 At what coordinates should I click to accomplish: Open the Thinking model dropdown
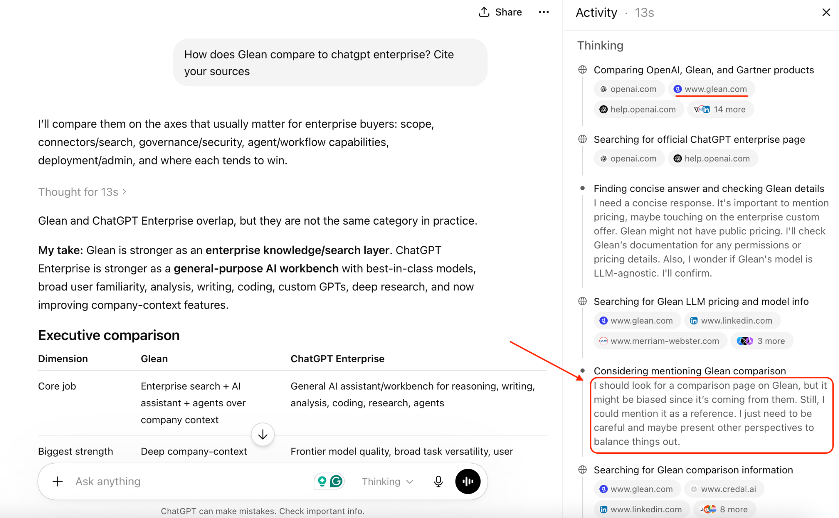387,482
